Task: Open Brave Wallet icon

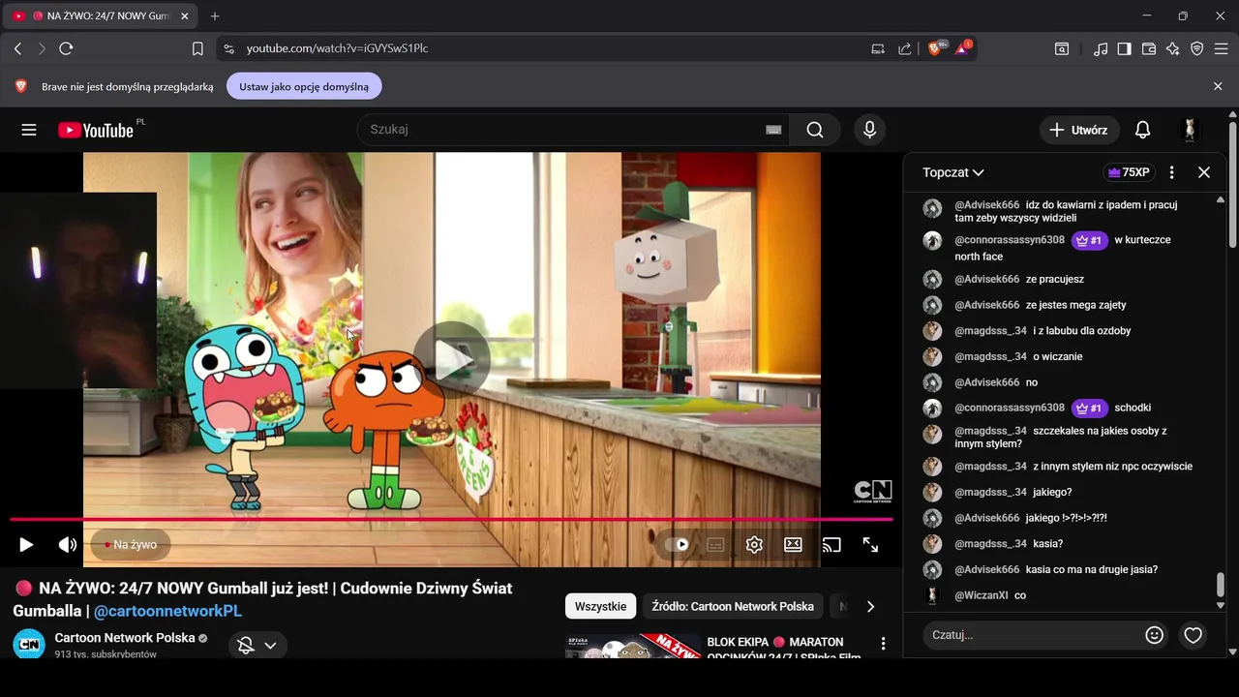Action: point(1149,48)
